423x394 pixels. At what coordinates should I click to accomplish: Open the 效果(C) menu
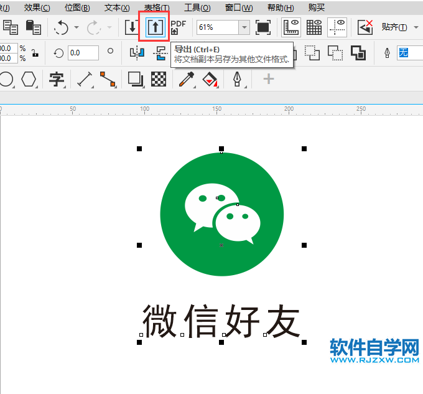click(x=37, y=8)
